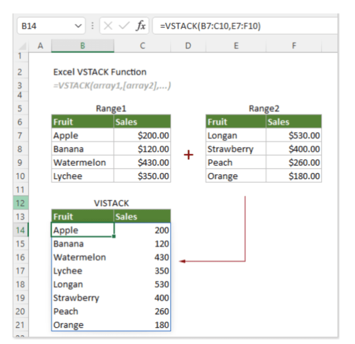Click the Cancel X icon in formula bar

coord(108,26)
